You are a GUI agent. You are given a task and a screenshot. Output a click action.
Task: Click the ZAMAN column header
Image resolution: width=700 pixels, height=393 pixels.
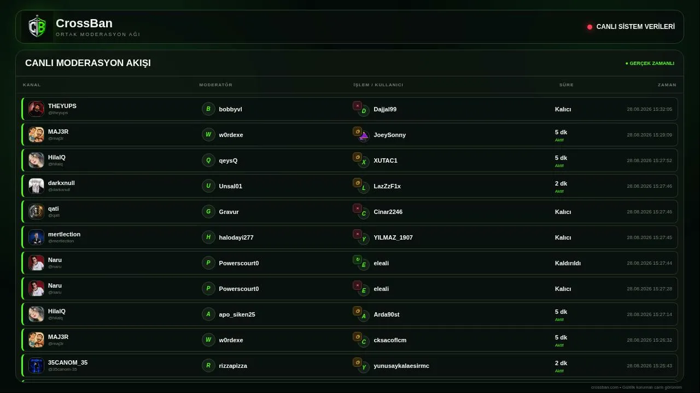pos(667,85)
